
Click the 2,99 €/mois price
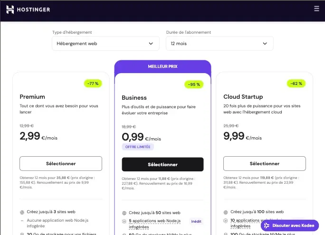point(38,136)
